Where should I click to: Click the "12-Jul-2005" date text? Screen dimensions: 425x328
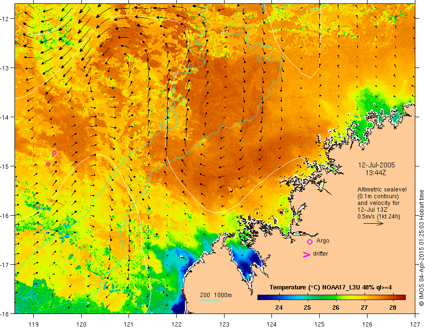377,165
